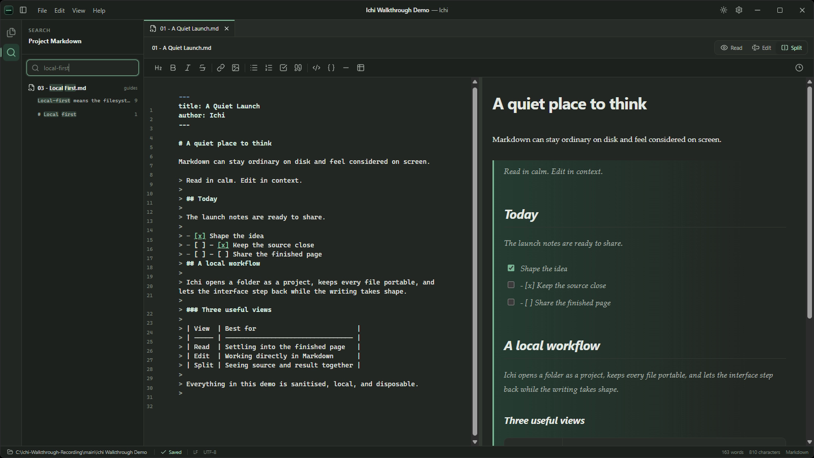
Task: Open the Edit menu
Action: point(60,10)
